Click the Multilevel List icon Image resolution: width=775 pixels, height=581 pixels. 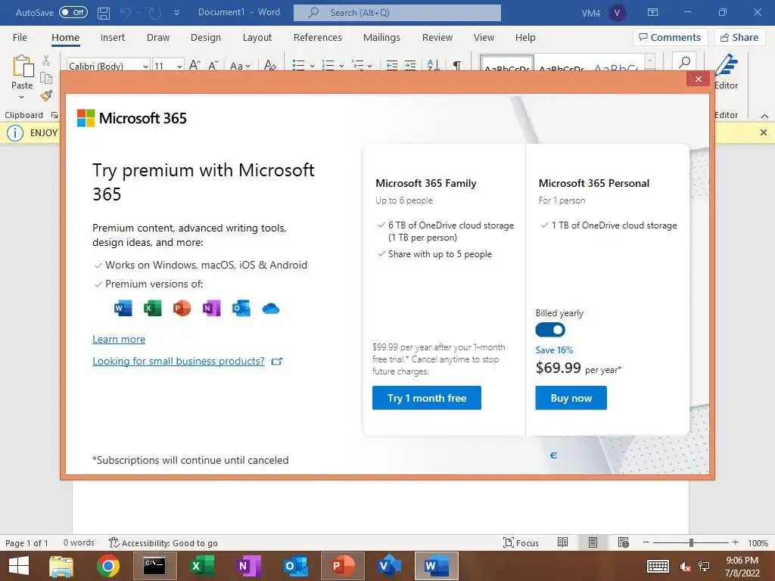357,65
